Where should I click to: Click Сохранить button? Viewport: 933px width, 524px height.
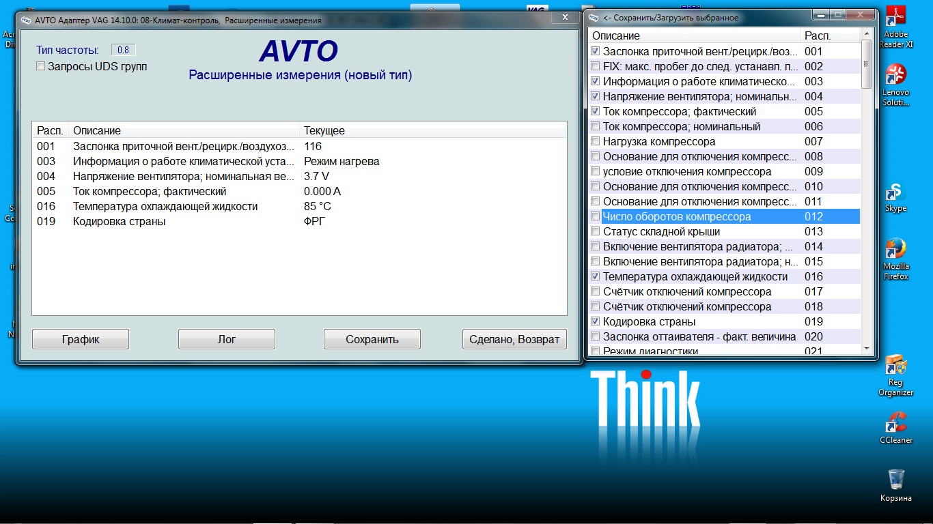[x=372, y=339]
